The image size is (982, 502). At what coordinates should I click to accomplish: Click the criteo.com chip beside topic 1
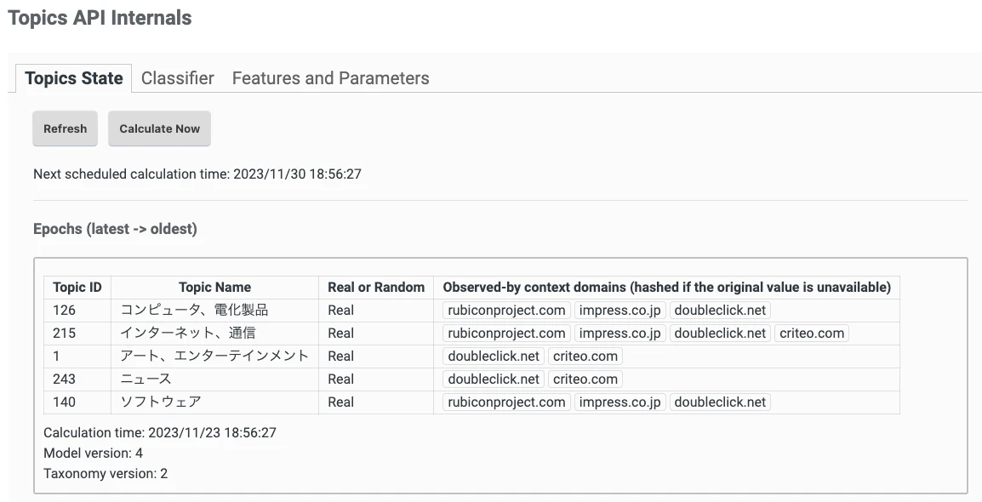[x=585, y=356]
